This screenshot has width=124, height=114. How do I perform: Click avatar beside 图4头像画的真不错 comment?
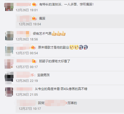(x=9, y=92)
